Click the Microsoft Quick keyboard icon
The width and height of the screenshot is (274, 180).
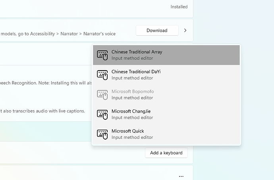[102, 134]
